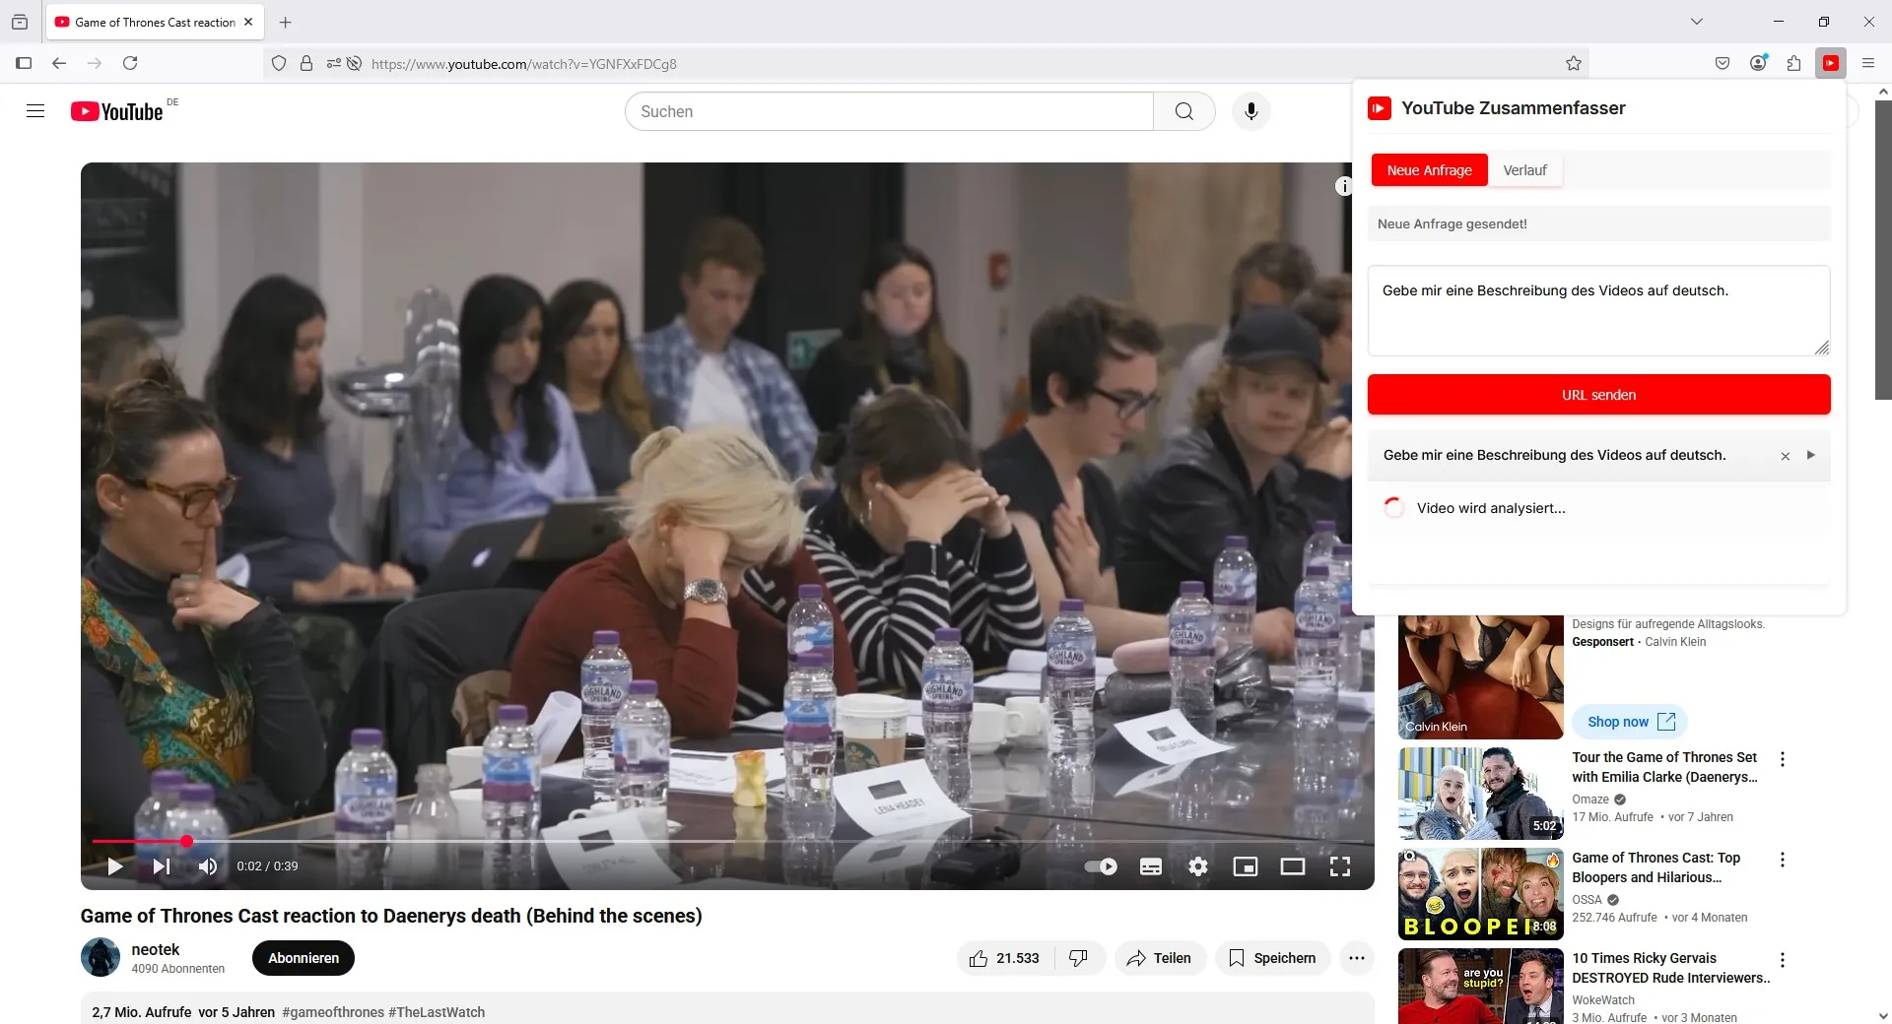
Task: Enter fullscreen mode
Action: tap(1340, 866)
